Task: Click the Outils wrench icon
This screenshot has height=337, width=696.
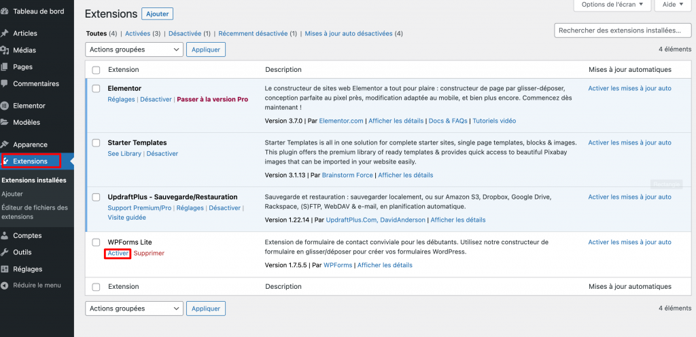Action: (x=5, y=252)
